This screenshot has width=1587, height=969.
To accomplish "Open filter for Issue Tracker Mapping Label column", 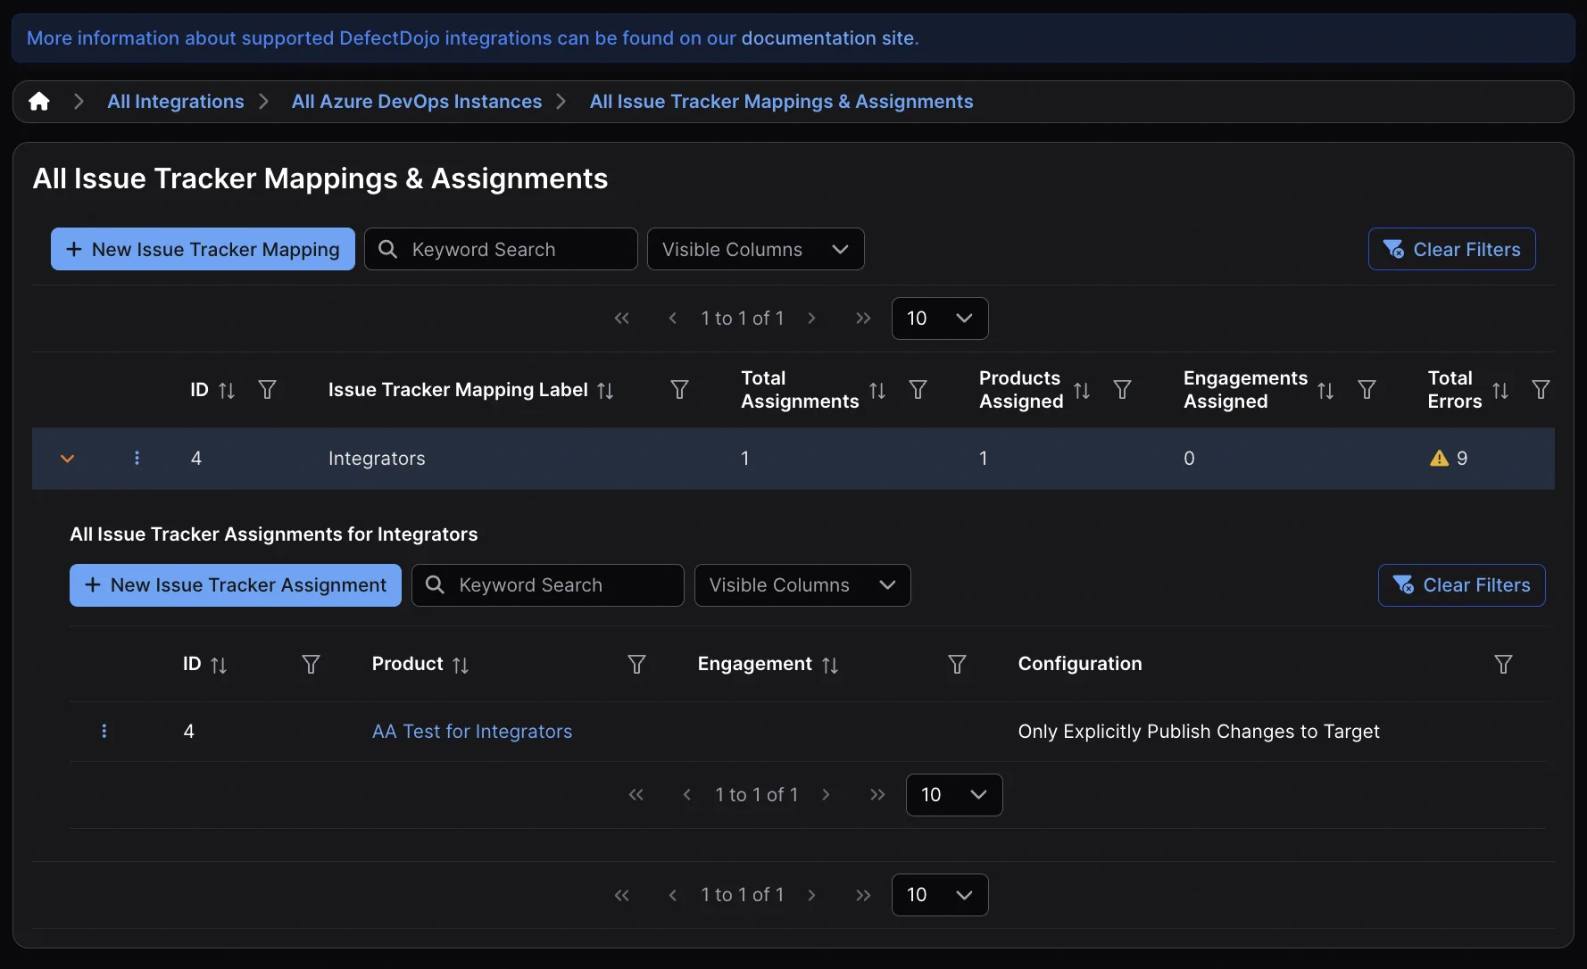I will coord(679,390).
